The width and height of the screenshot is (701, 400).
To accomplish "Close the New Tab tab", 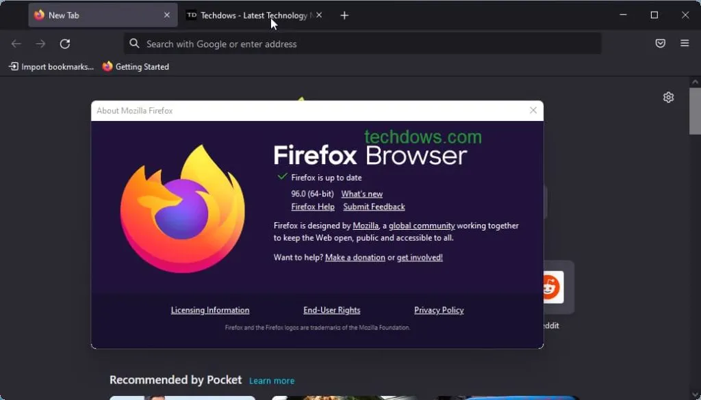I will pyautogui.click(x=167, y=15).
